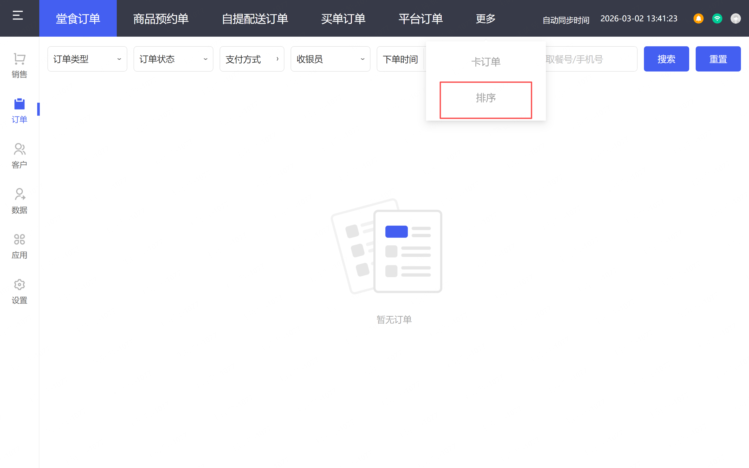Open the 数据 data icon

19,194
